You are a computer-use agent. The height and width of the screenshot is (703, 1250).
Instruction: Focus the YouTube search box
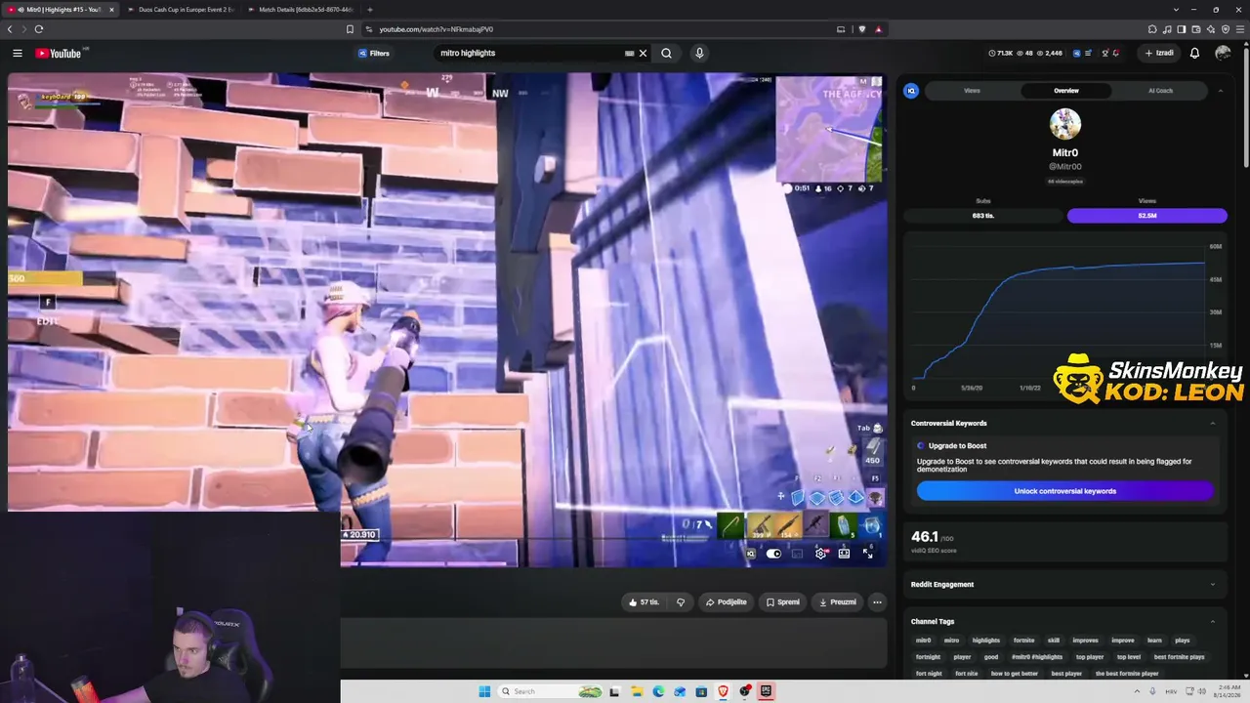[527, 54]
